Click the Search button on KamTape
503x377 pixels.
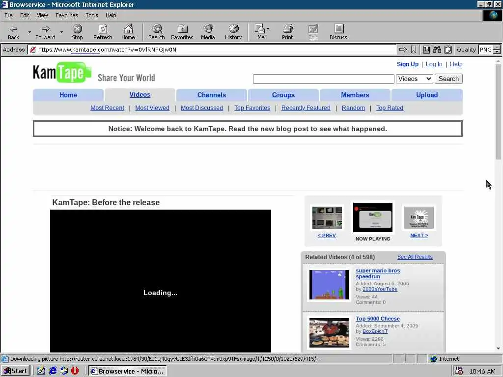(448, 79)
